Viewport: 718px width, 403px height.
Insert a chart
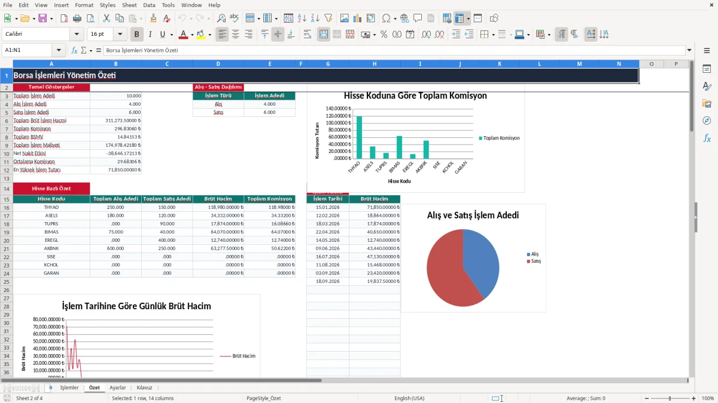pos(358,19)
